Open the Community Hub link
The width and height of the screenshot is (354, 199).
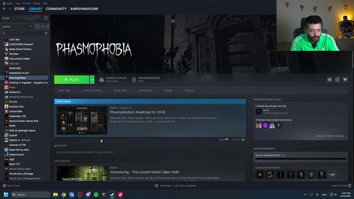click(92, 90)
